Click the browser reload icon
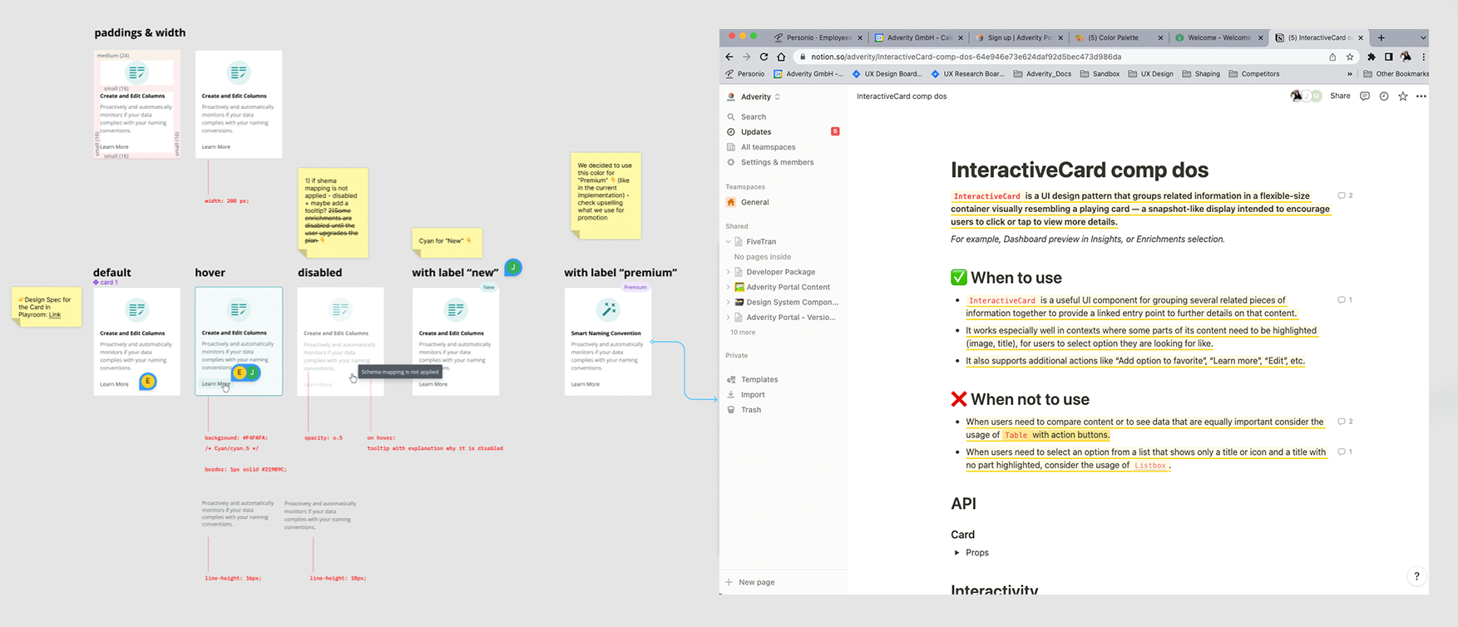Screen dimensions: 1458x627 pyautogui.click(x=764, y=57)
